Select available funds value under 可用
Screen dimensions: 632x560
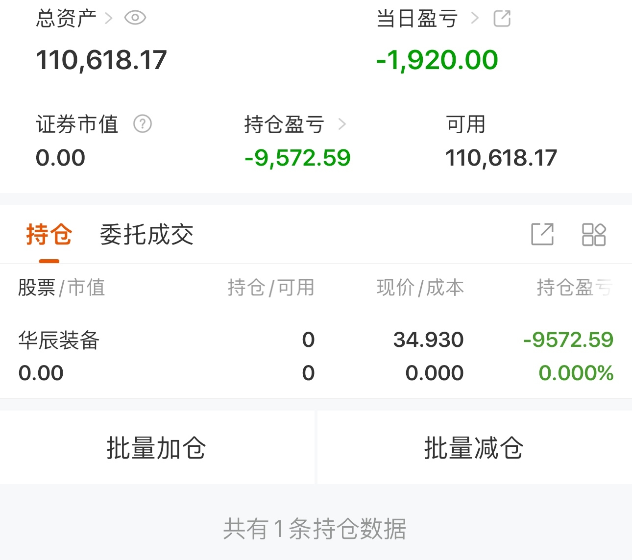click(x=501, y=158)
